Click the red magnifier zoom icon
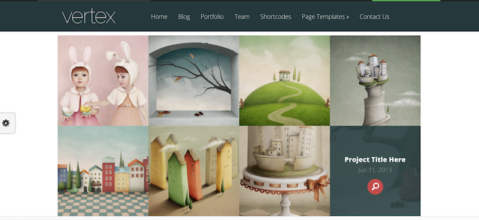This screenshot has height=220, width=479. click(375, 187)
